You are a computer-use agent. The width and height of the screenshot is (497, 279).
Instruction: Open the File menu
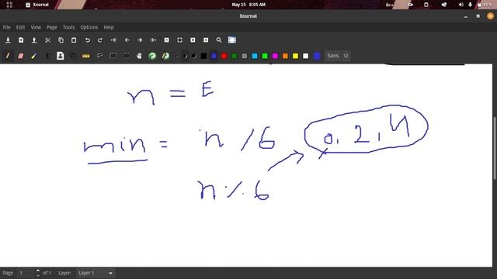[7, 27]
